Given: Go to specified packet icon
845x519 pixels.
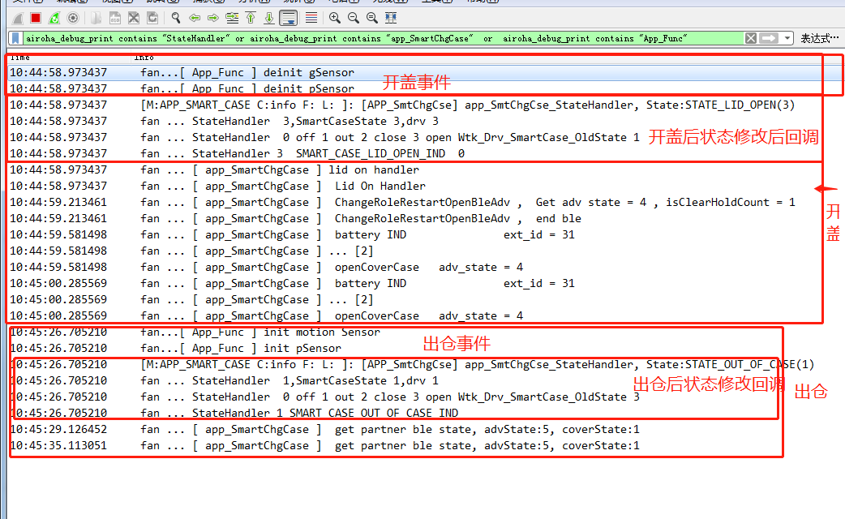Looking at the screenshot, I should pos(232,19).
